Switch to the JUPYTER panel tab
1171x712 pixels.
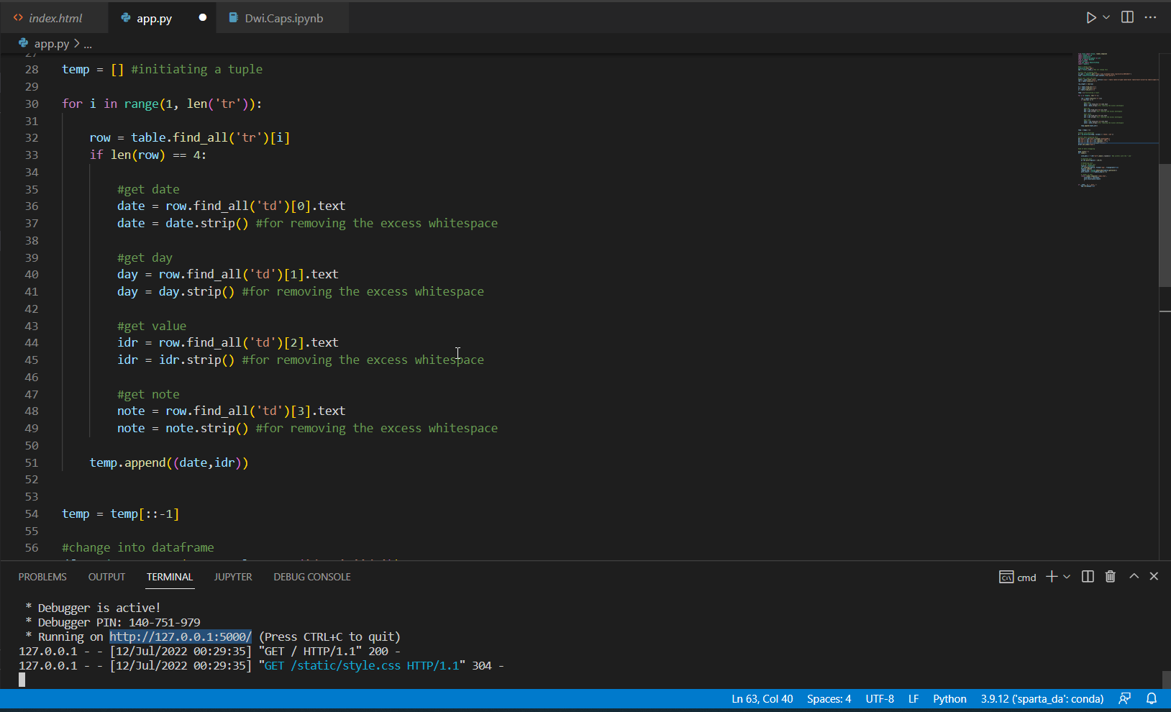click(x=232, y=576)
